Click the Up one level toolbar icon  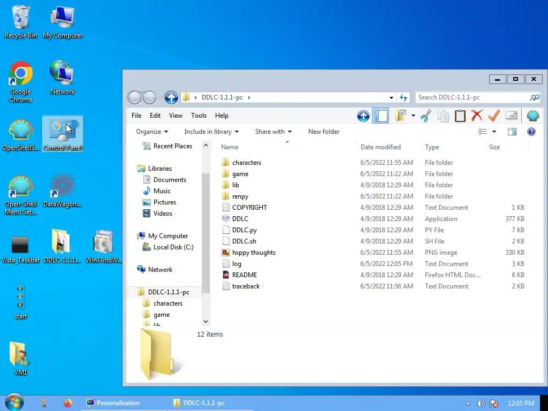pyautogui.click(x=363, y=116)
